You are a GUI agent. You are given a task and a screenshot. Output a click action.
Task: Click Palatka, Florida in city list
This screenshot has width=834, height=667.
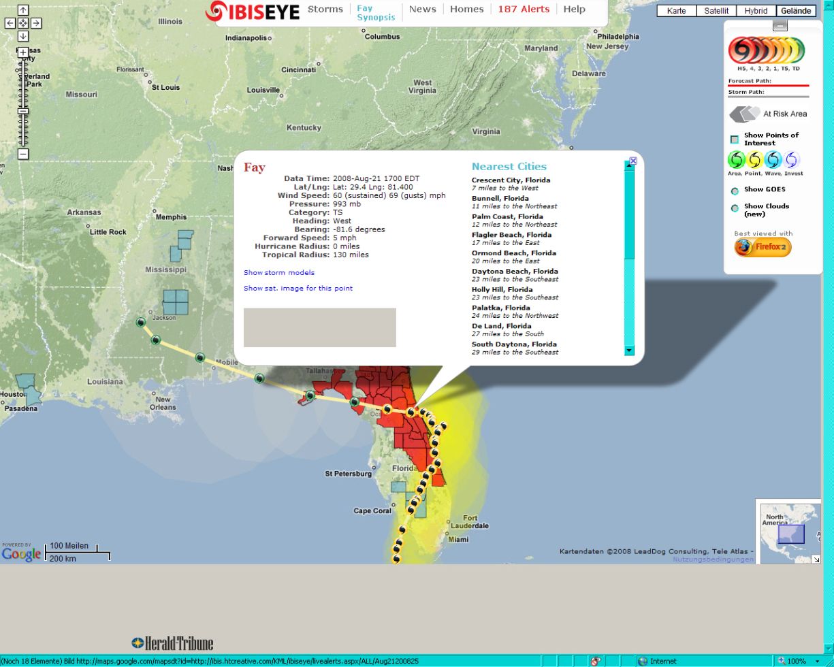point(501,308)
